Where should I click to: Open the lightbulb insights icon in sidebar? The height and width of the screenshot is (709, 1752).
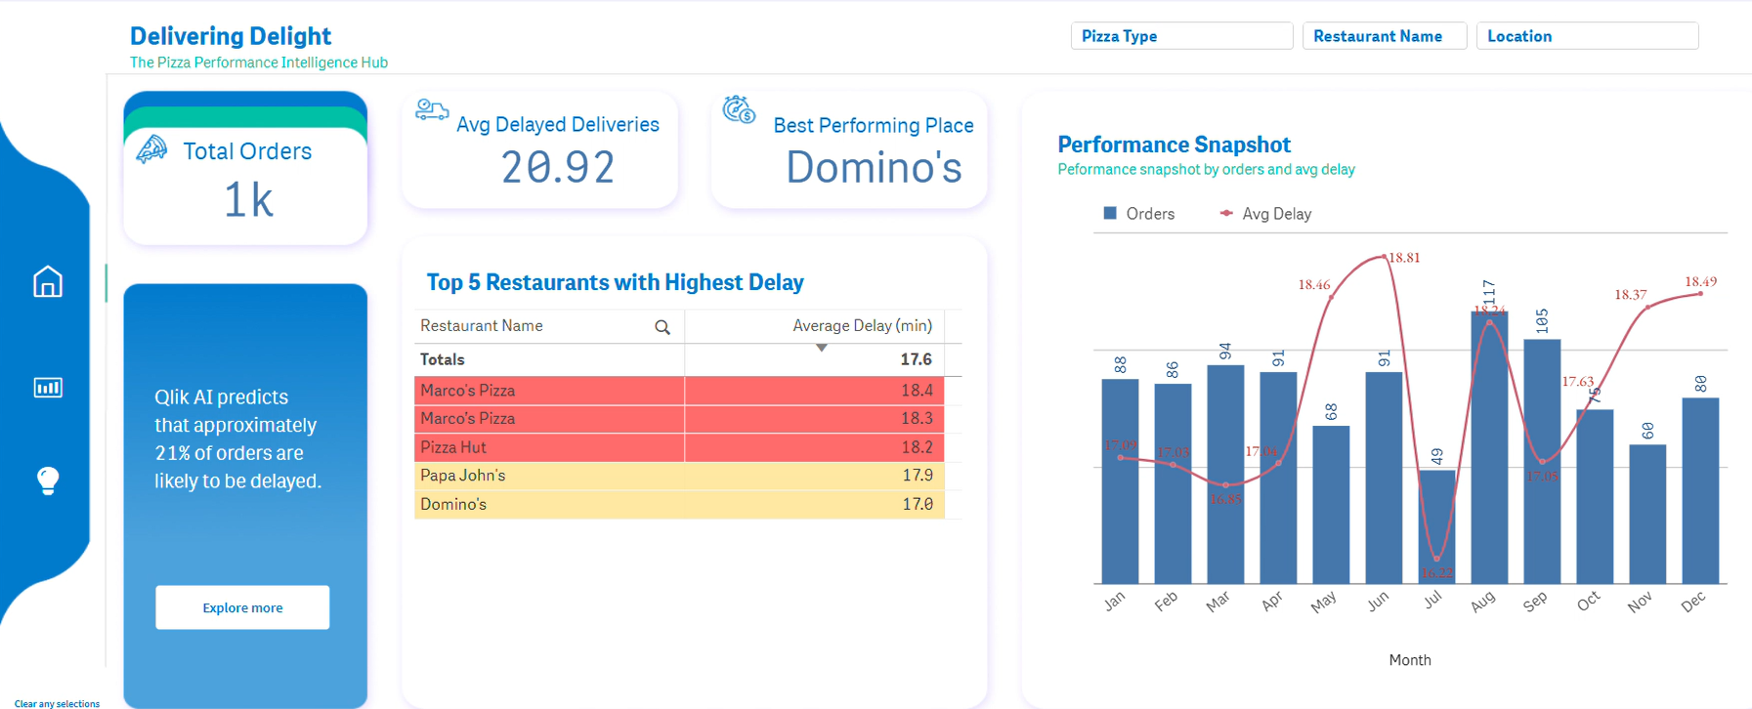pyautogui.click(x=48, y=480)
